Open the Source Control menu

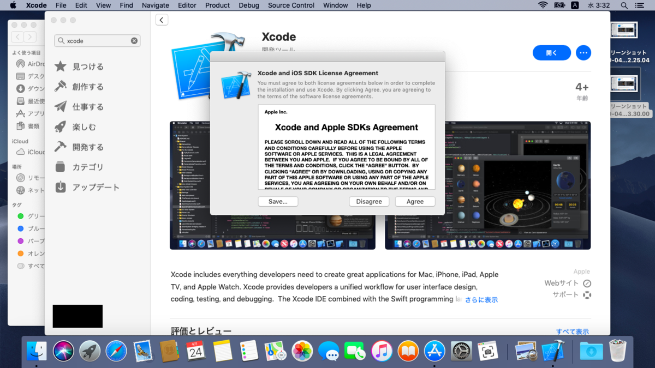pos(291,5)
